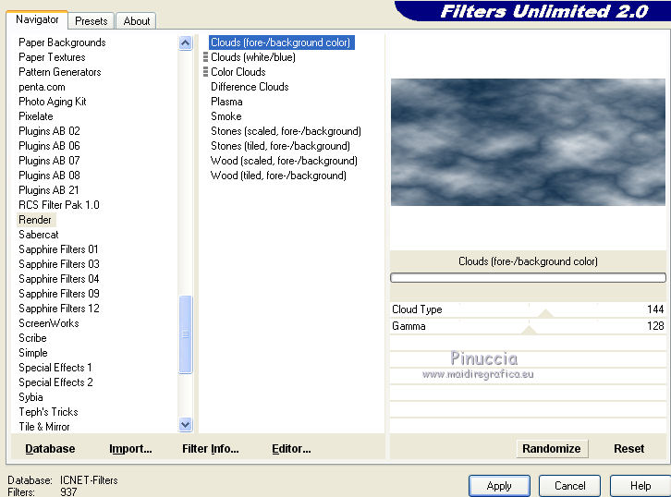
Task: Randomize the filter settings
Action: (x=552, y=449)
